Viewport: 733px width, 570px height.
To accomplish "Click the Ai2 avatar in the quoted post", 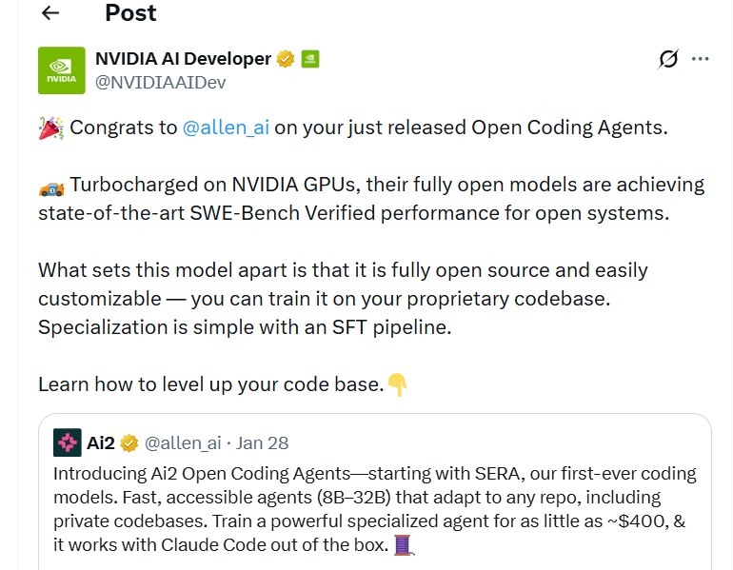I will point(68,442).
